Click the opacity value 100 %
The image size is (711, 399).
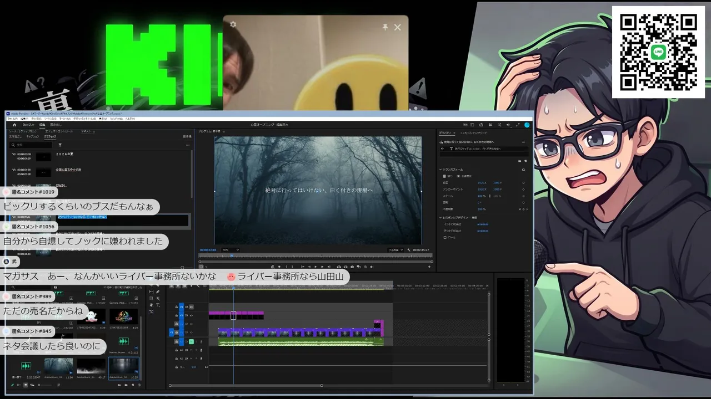point(482,209)
